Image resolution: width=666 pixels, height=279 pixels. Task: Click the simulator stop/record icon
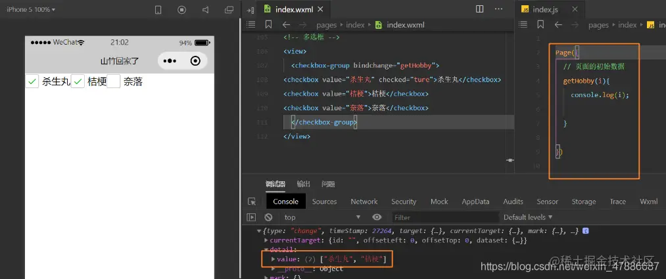pyautogui.click(x=182, y=10)
